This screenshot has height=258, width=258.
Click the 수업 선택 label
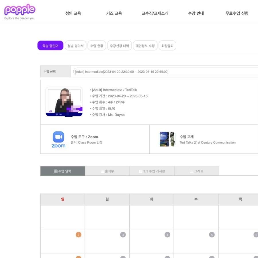pos(50,72)
